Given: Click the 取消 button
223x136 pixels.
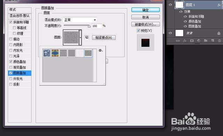Looking at the screenshot, I should [146, 17].
